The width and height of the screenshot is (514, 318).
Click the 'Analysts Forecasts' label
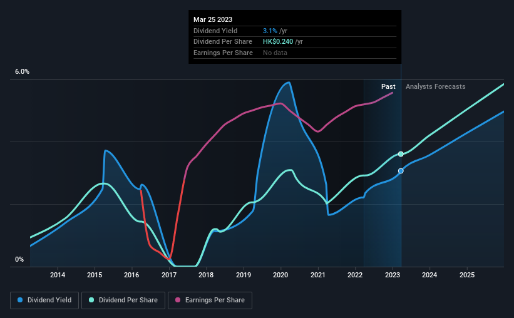435,86
